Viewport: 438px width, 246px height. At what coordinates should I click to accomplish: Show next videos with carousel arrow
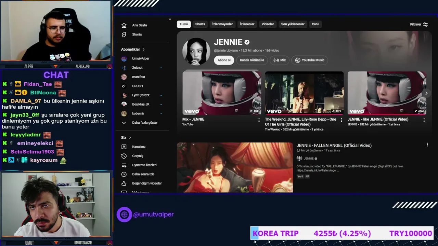click(x=426, y=93)
